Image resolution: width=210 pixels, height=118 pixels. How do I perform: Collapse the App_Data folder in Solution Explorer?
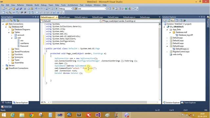167,29
